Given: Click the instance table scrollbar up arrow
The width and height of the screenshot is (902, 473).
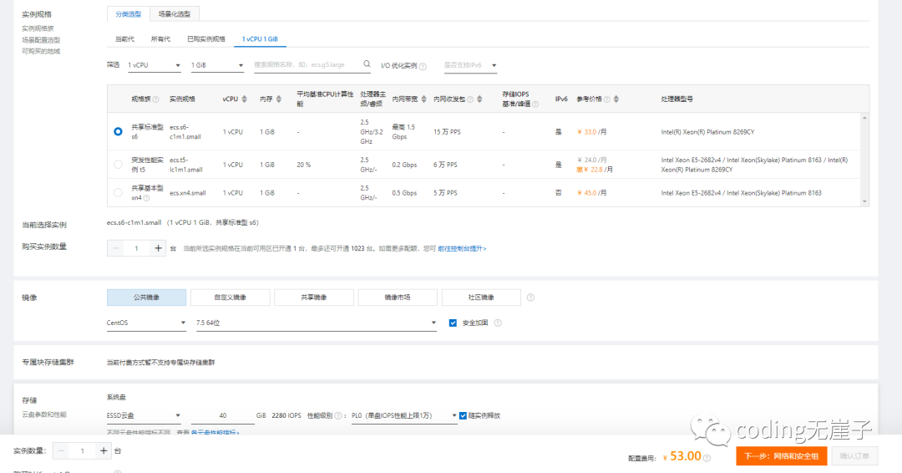Looking at the screenshot, I should (x=864, y=118).
